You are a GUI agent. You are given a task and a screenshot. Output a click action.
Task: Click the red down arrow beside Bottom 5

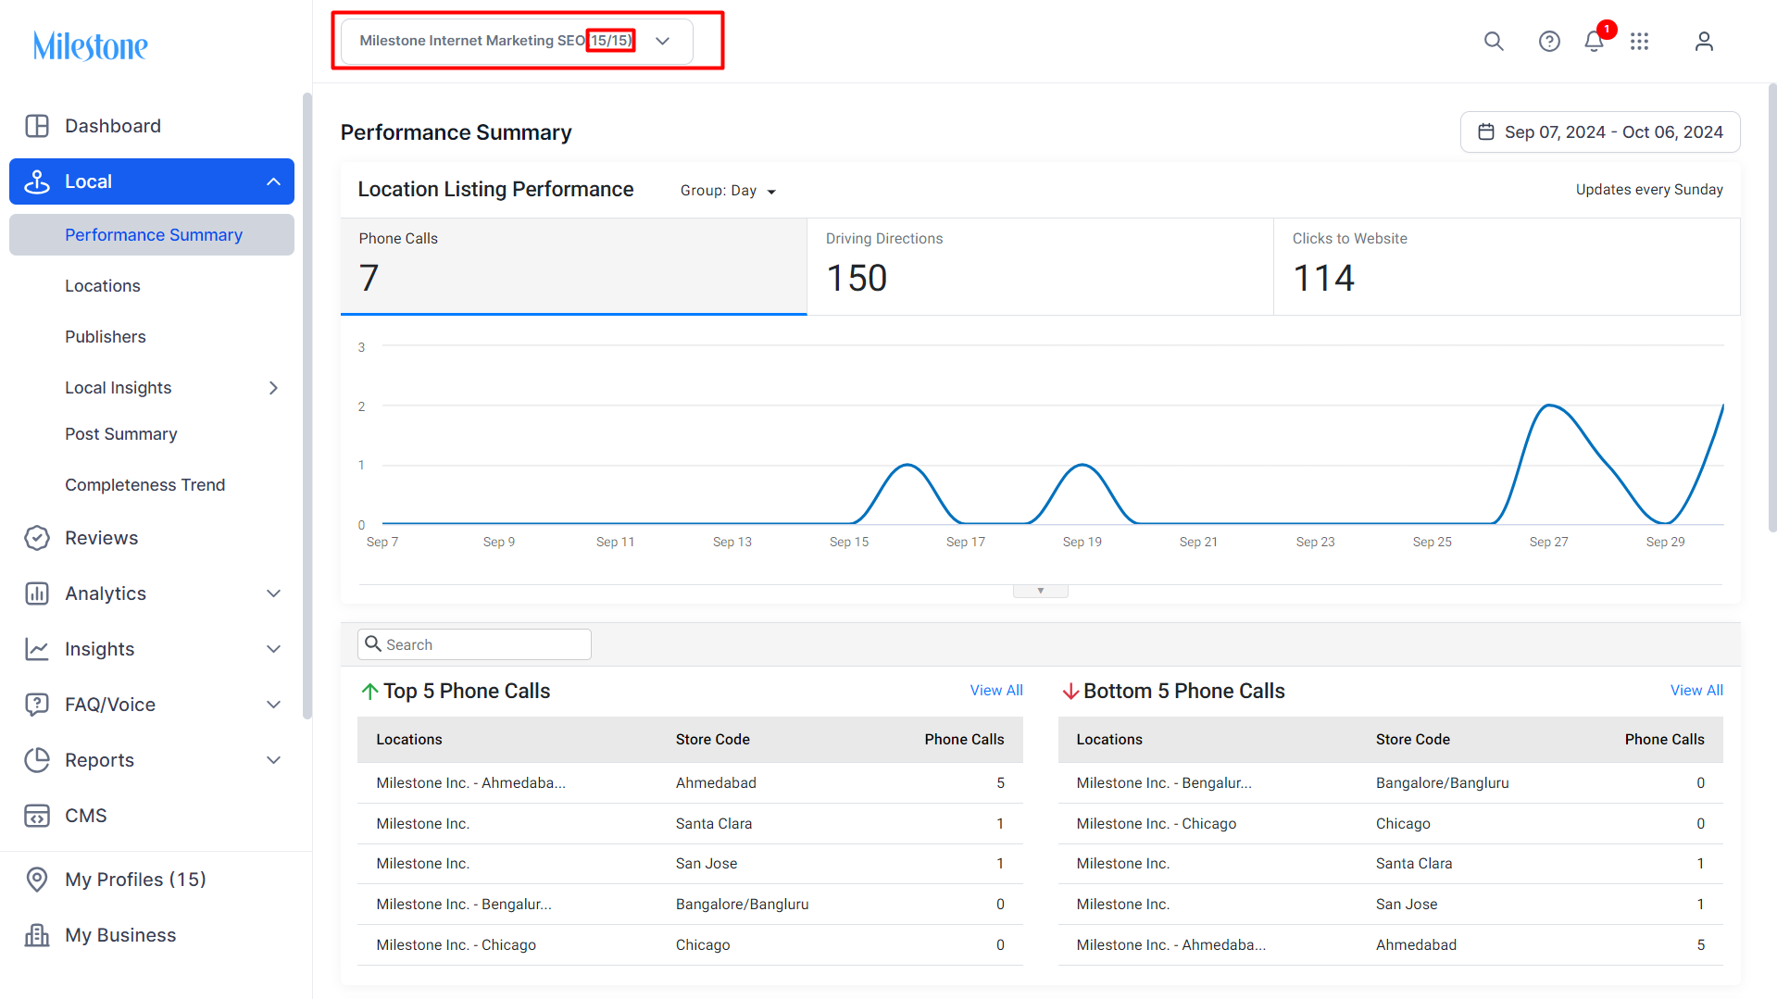[x=1070, y=692]
